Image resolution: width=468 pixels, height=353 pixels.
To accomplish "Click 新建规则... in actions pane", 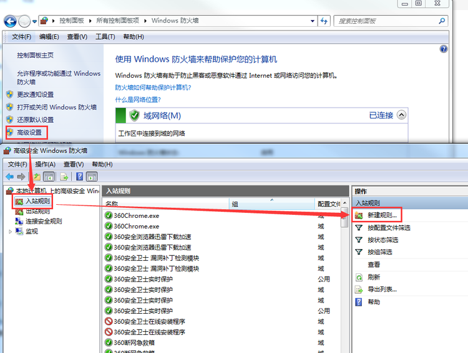I will (382, 215).
